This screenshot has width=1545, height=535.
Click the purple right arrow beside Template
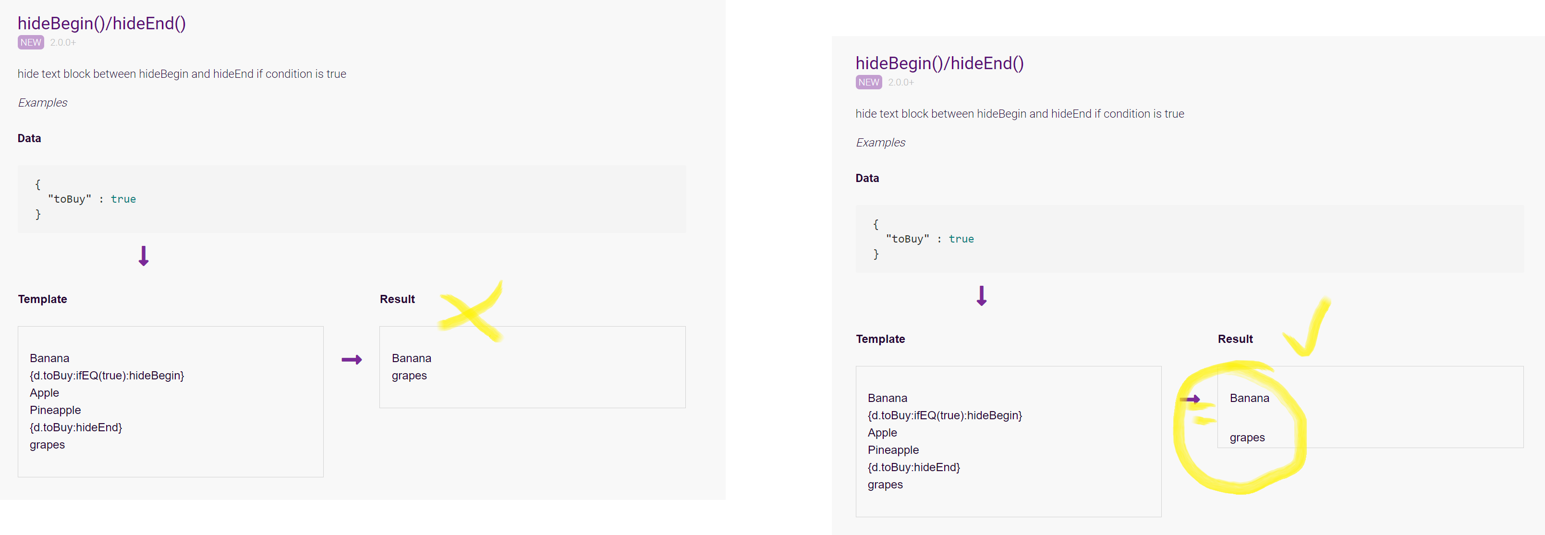pos(352,359)
